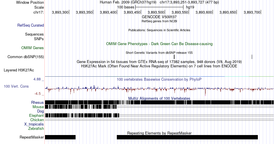Click the Layered H3K27Ac signal line
This screenshot has width=274, height=144.
tap(159, 76)
